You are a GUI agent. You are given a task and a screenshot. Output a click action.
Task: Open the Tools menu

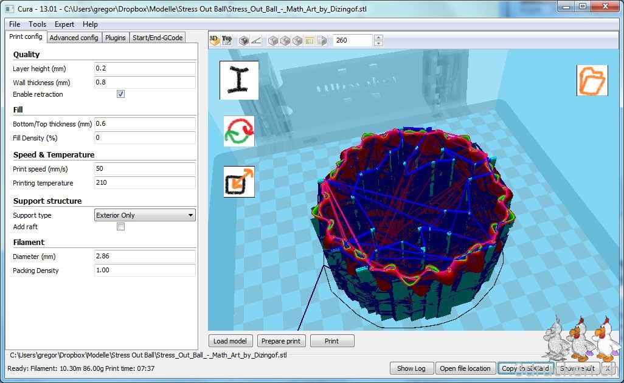38,24
